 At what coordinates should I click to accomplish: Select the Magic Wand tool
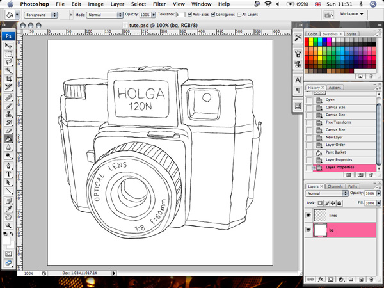(8, 70)
